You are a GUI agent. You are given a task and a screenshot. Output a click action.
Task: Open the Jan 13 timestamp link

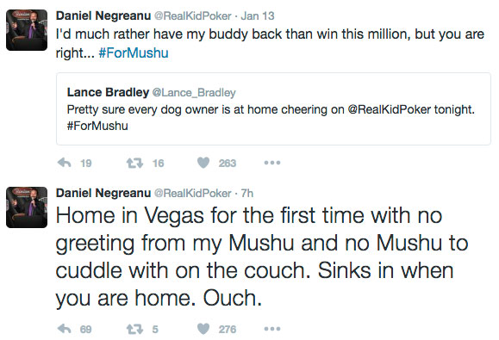click(x=258, y=15)
